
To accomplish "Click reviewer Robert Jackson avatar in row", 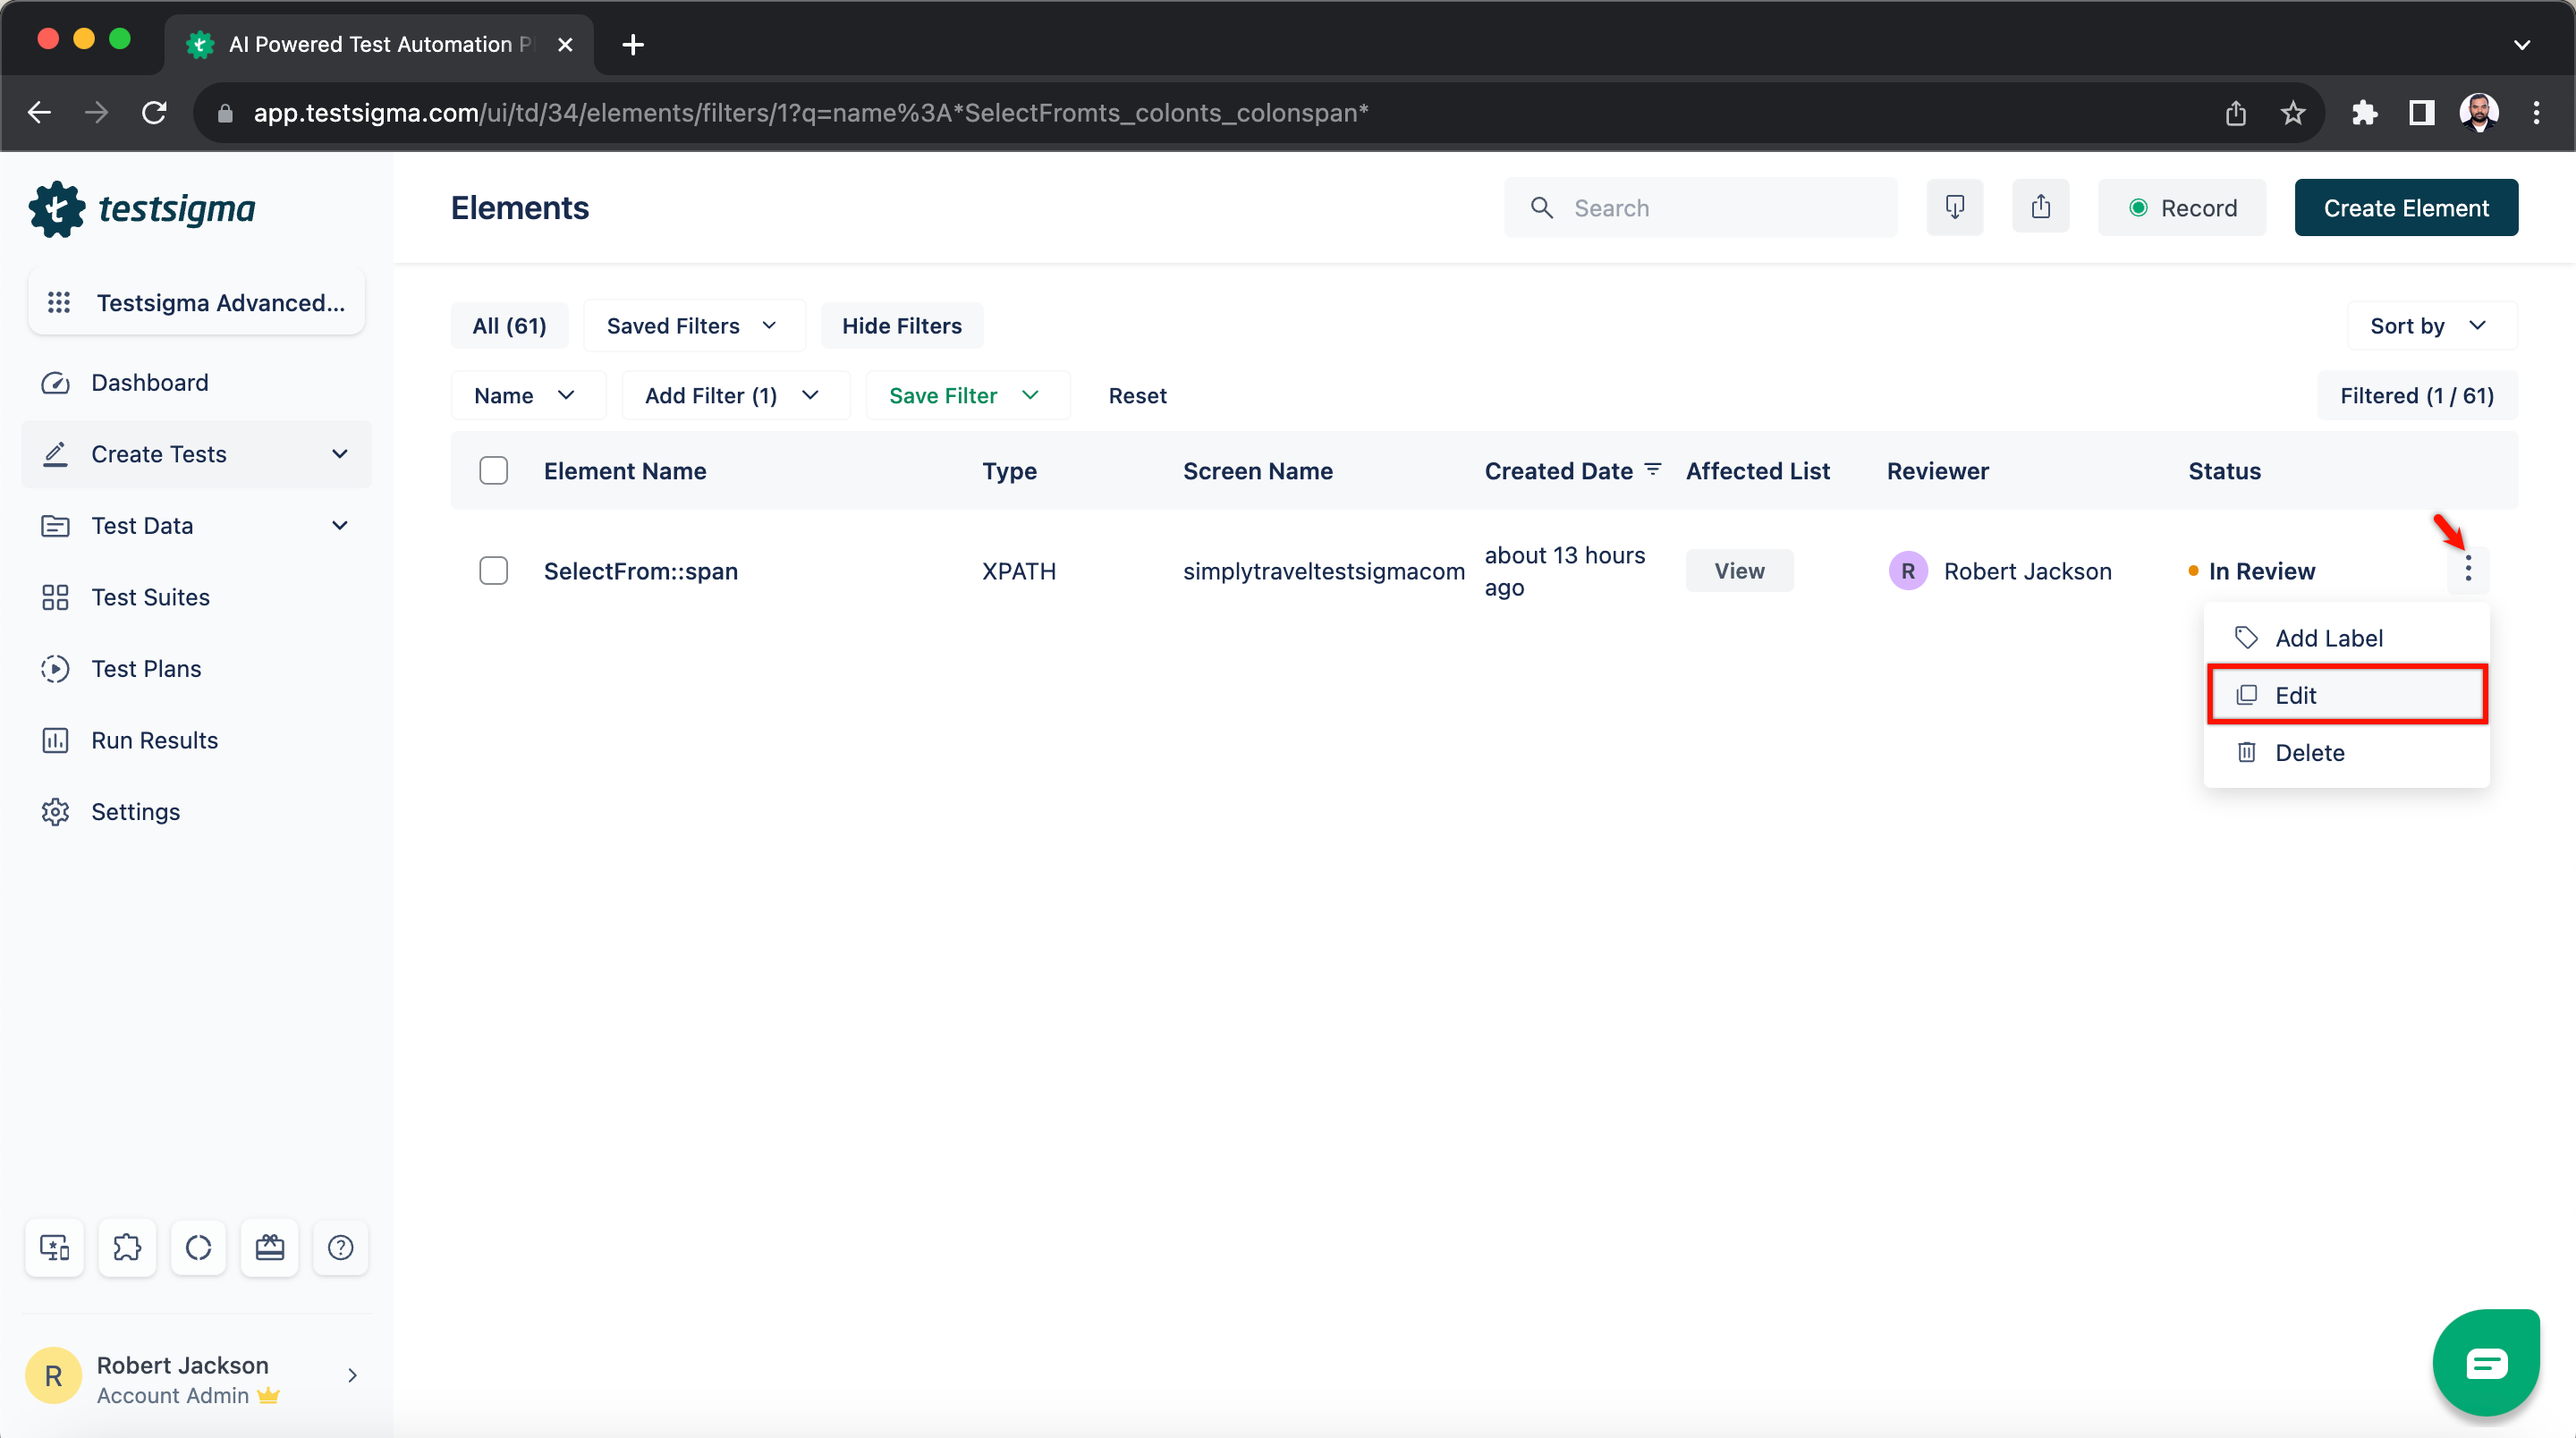I will (x=1908, y=571).
